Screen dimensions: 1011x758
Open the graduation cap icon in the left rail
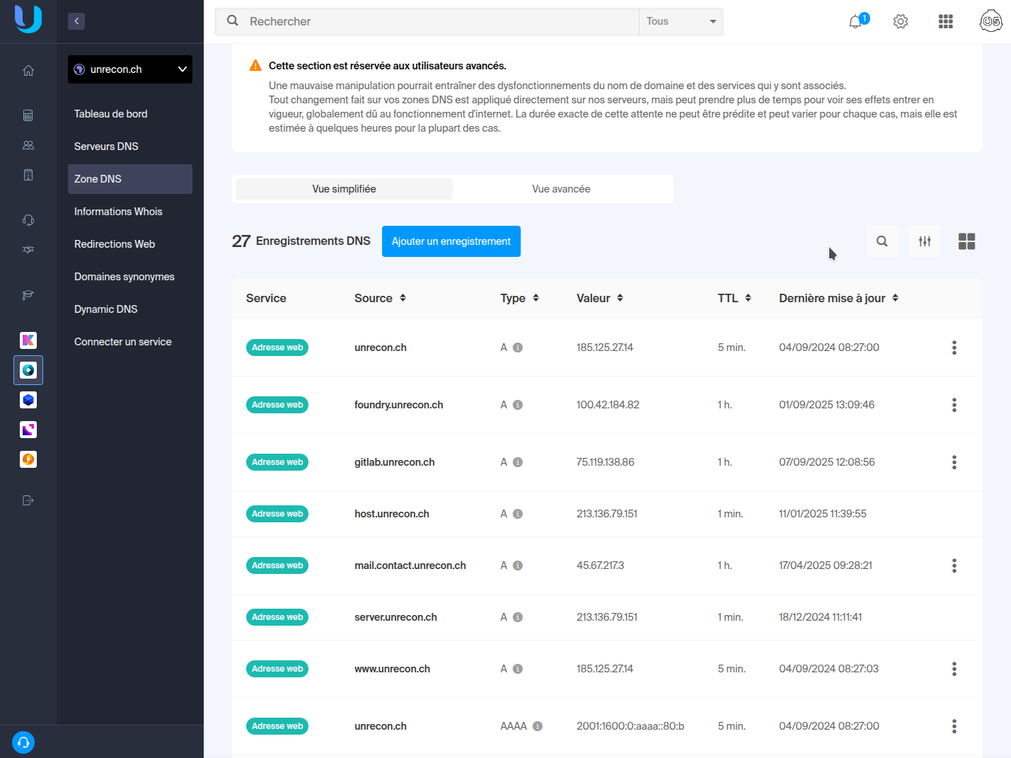[x=28, y=295]
